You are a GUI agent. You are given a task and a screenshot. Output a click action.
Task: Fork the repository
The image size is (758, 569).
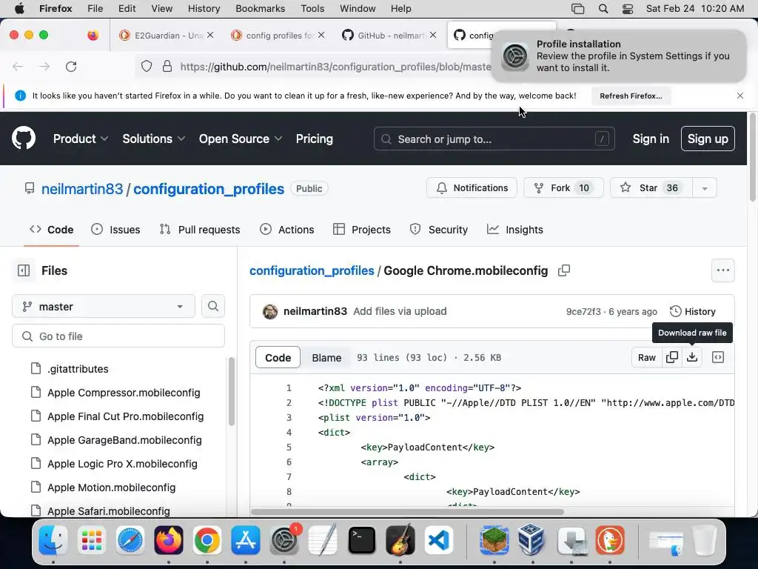tap(563, 187)
